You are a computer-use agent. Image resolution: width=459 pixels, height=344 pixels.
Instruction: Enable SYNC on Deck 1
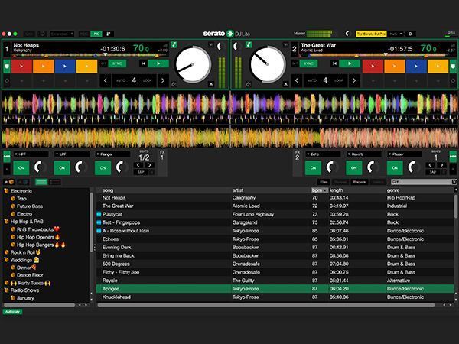[116, 63]
